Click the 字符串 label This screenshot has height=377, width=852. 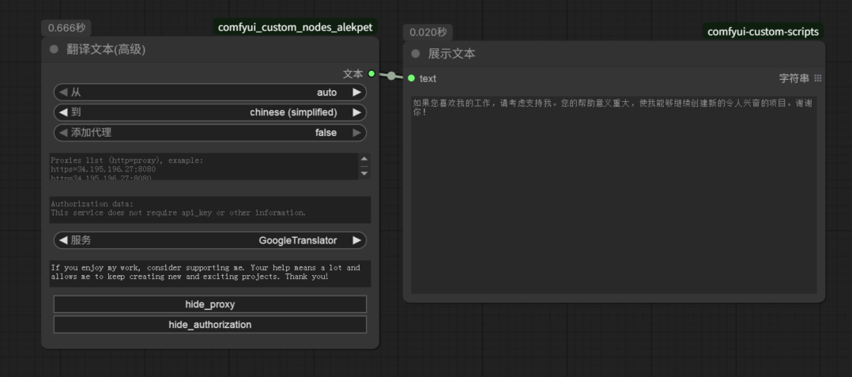794,78
